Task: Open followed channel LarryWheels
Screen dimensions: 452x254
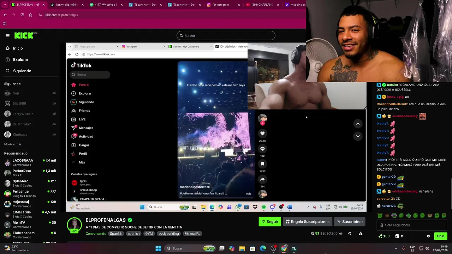Action: 30,114
